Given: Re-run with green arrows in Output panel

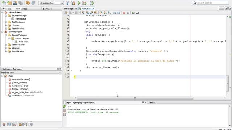Looking at the screenshot, I should coord(65,106).
